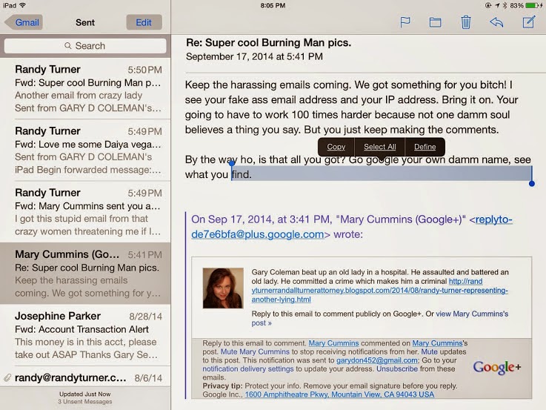Open garydon452@gmail.com link

377,360
